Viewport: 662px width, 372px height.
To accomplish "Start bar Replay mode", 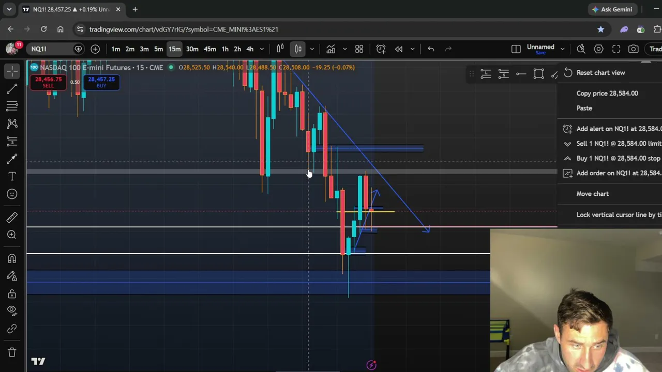I will 399,49.
